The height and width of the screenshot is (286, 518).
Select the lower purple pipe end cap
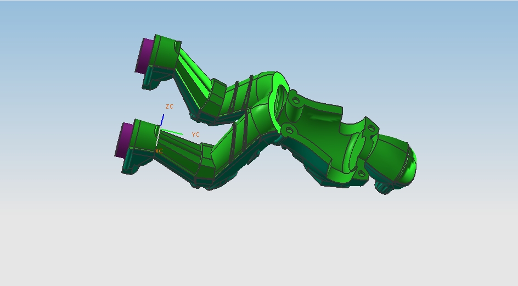click(124, 140)
